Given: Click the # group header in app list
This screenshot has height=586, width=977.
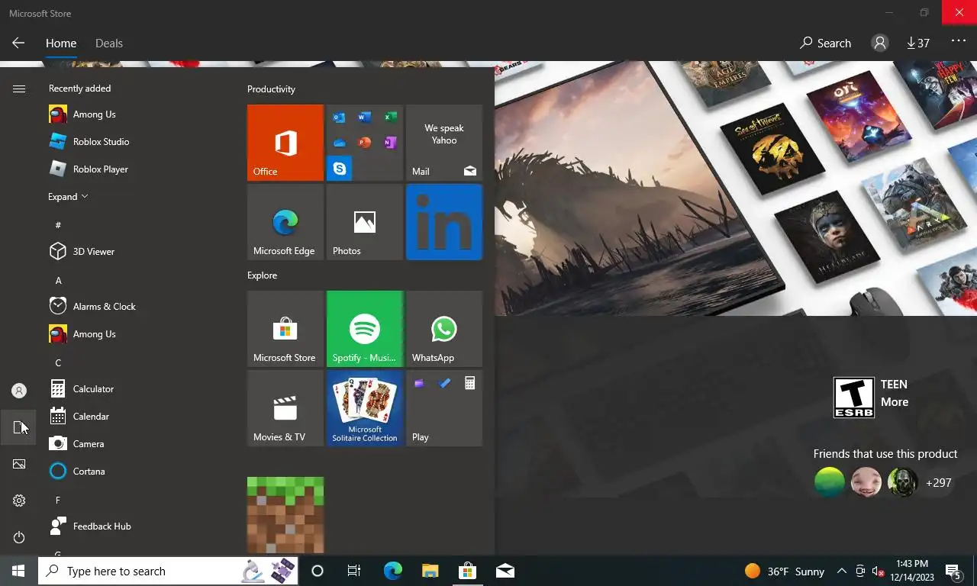Looking at the screenshot, I should pos(58,225).
